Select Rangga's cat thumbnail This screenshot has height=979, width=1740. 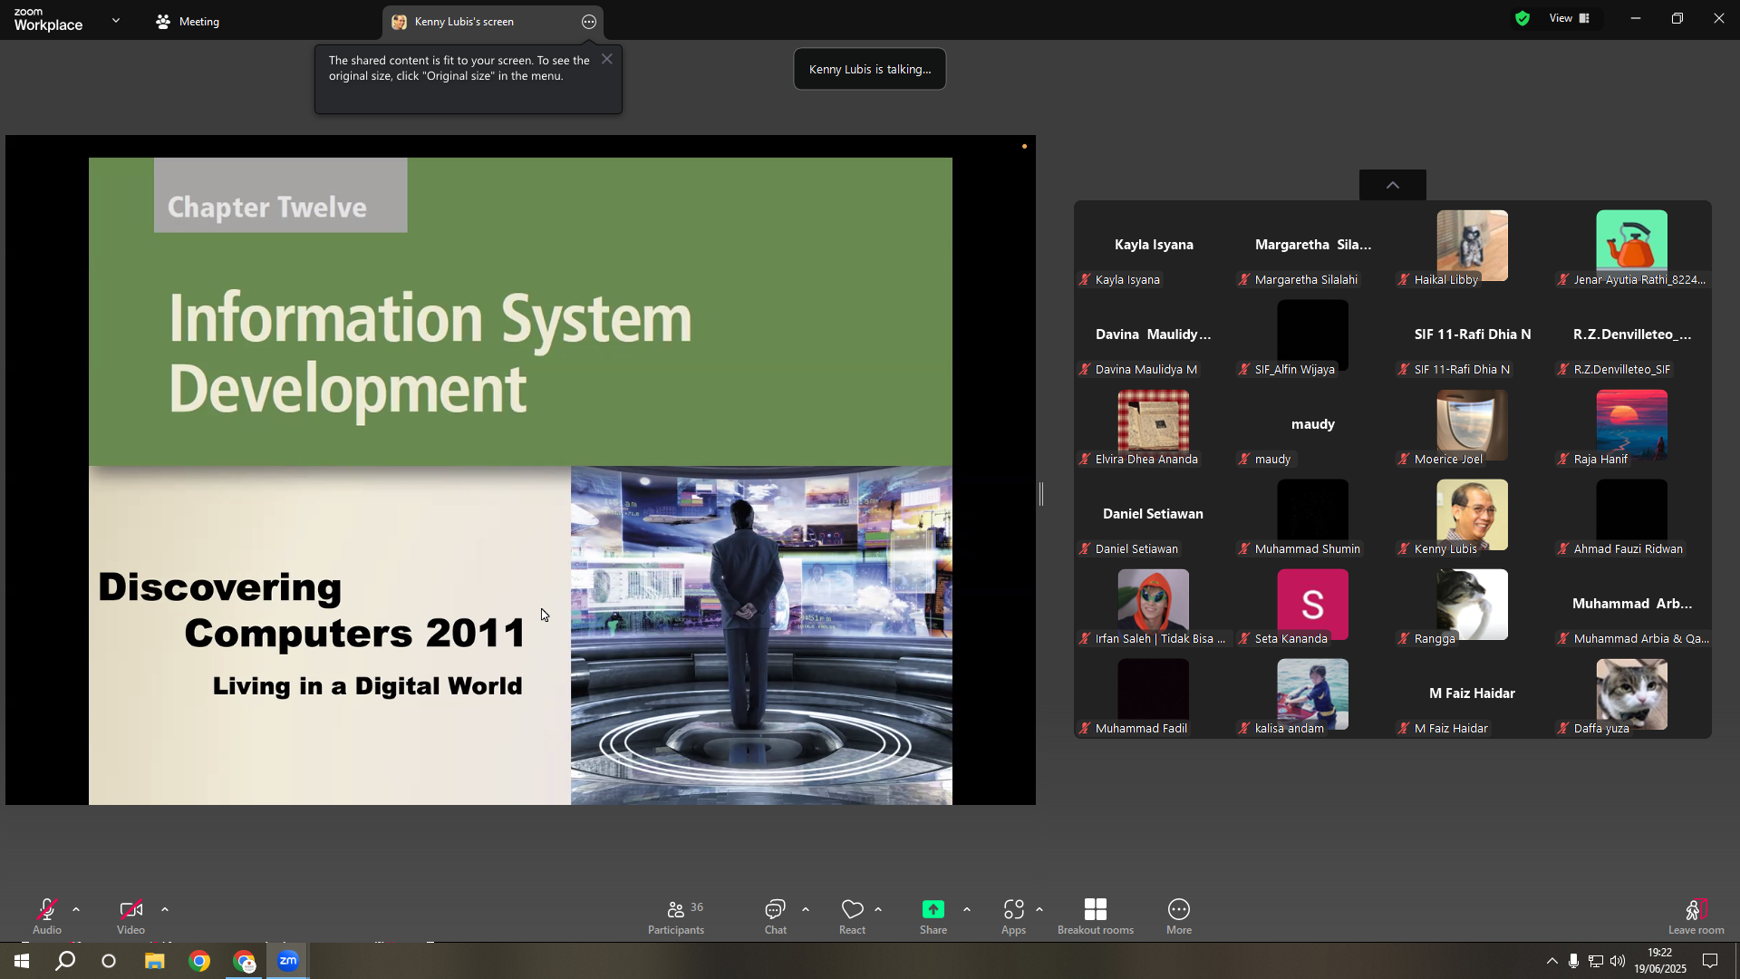1472,605
